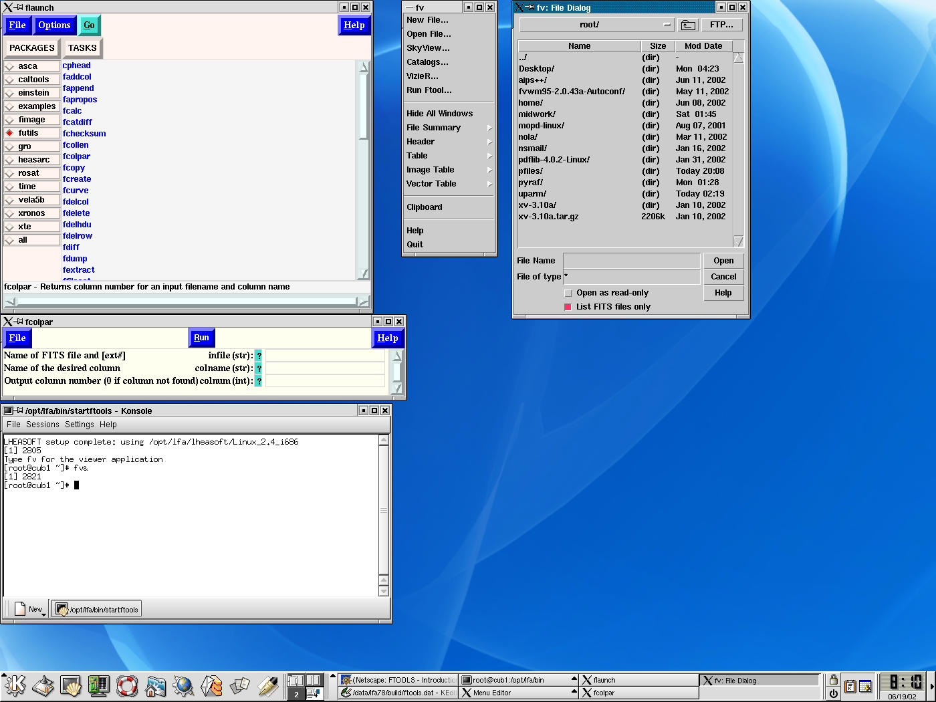Click the question mark beside infile
This screenshot has height=702, width=936.
pyautogui.click(x=259, y=356)
